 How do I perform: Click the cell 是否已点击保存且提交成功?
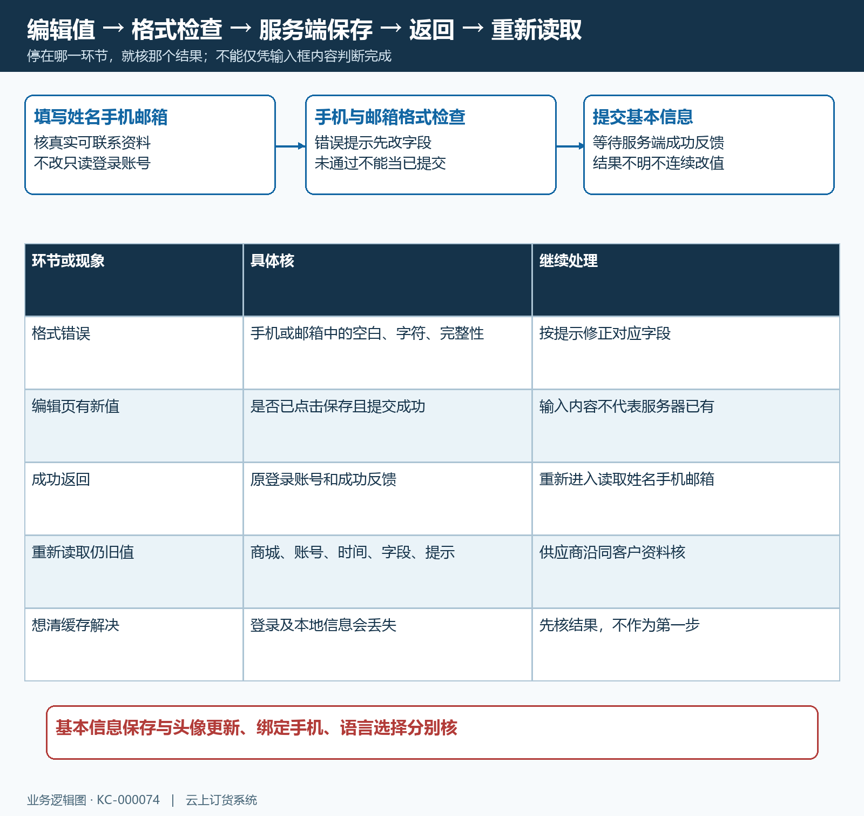coord(388,426)
